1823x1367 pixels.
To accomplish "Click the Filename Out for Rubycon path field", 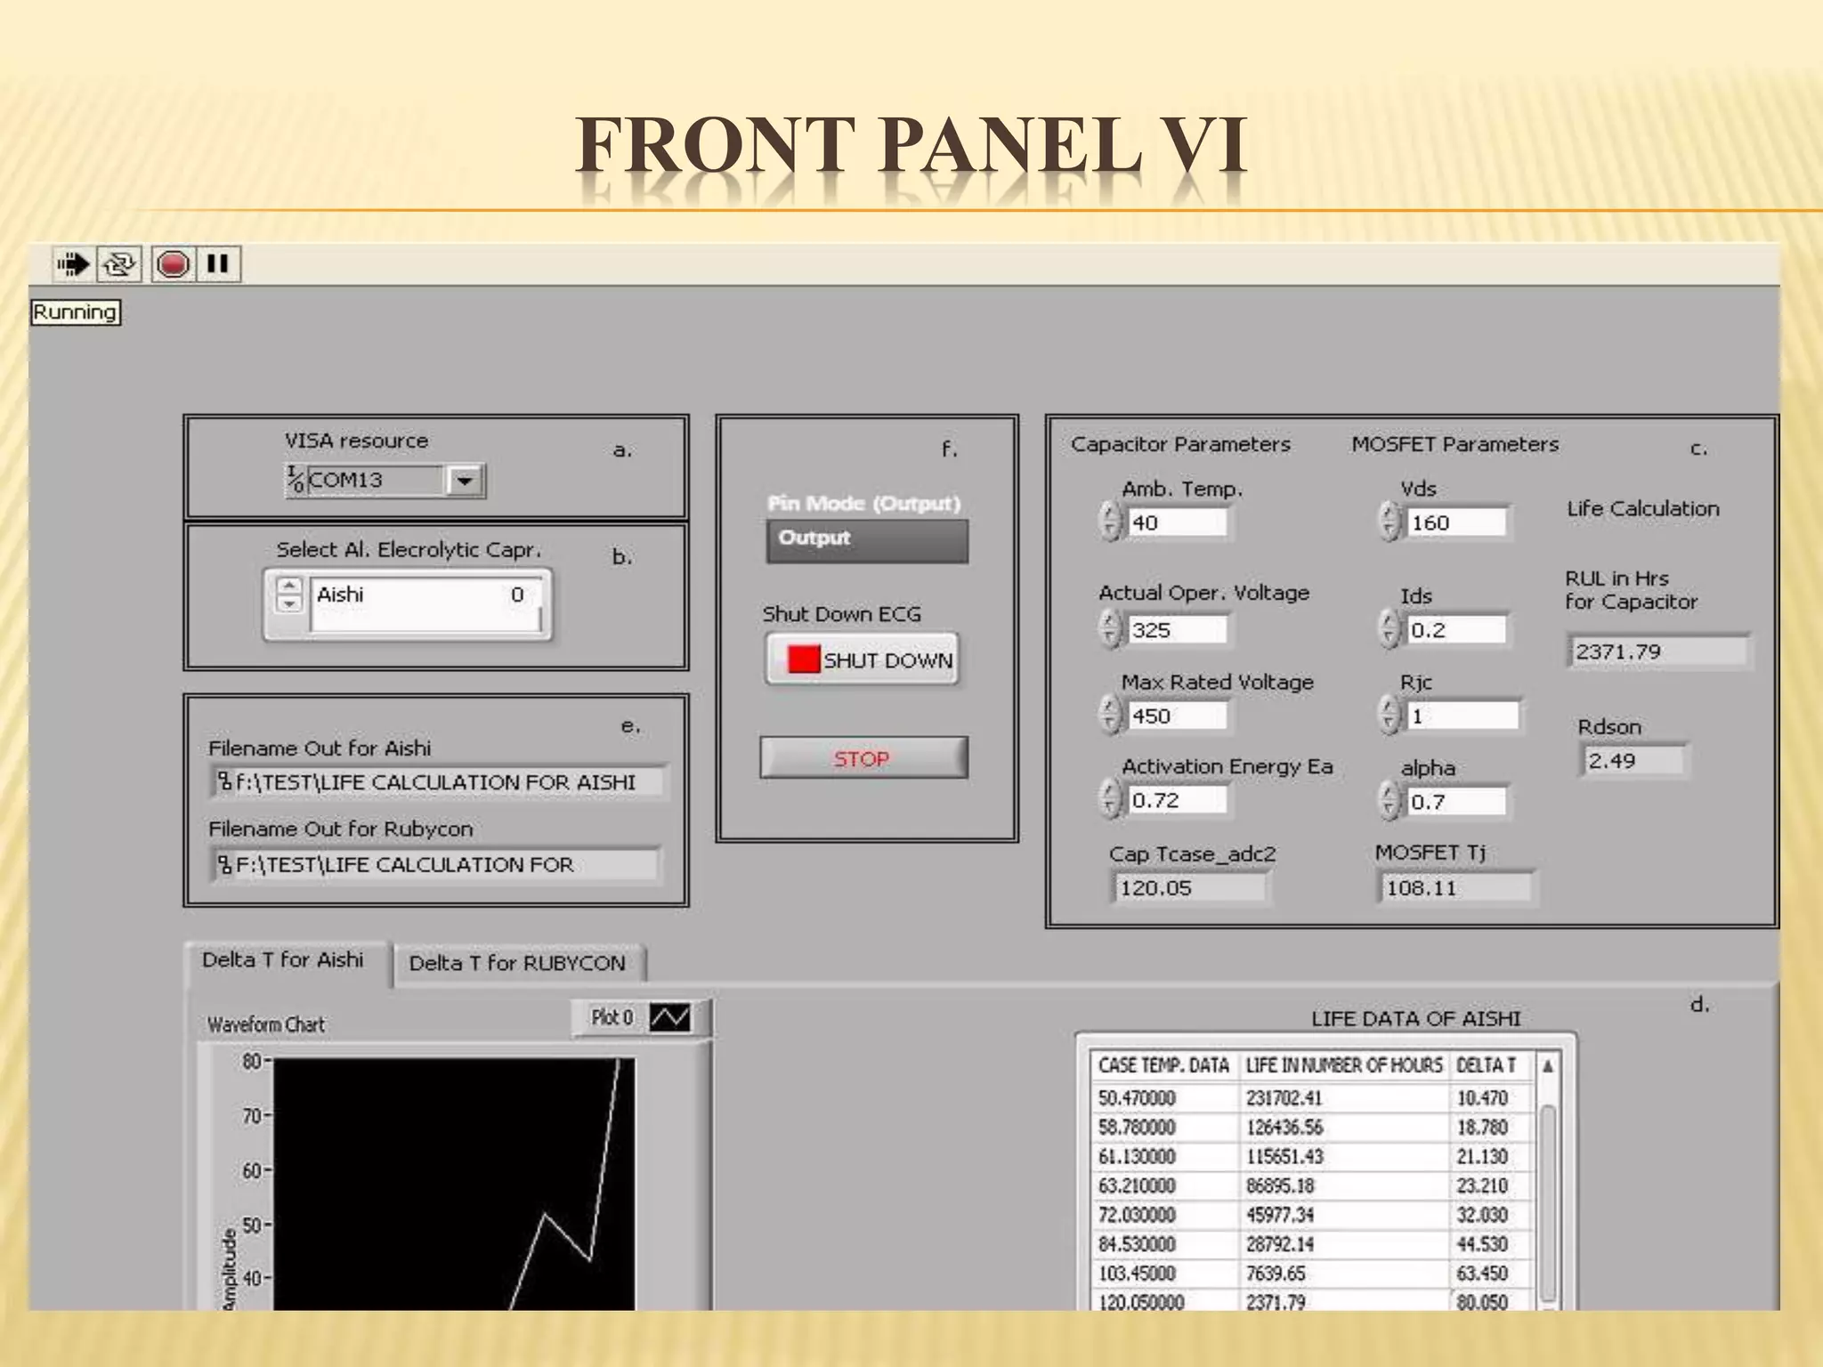I will [436, 864].
